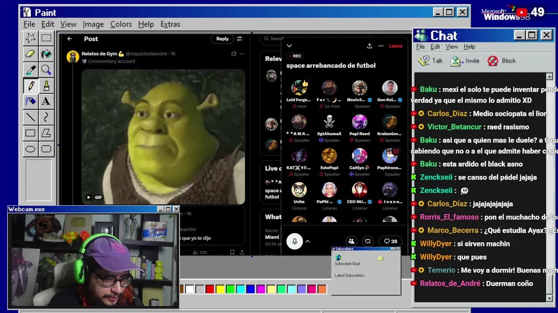Expand the chevron next to the microphone

(x=307, y=241)
